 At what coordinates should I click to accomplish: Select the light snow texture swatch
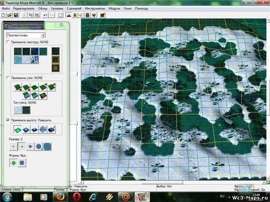27,60
